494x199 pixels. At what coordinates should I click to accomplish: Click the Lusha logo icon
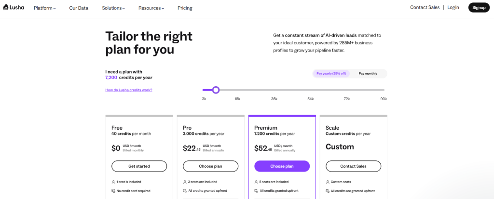coord(6,7)
